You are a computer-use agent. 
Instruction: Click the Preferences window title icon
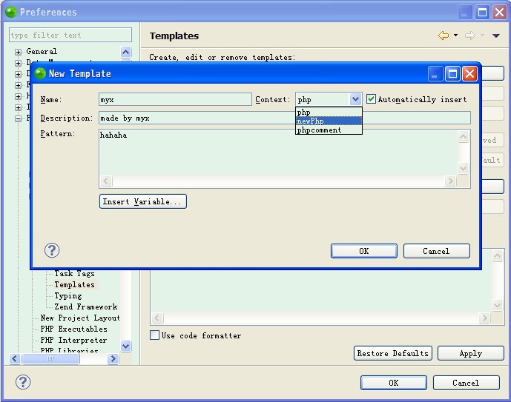(x=10, y=12)
